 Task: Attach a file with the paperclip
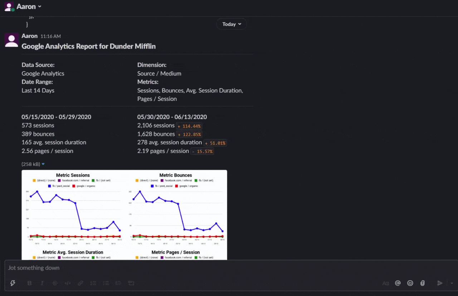pos(423,283)
